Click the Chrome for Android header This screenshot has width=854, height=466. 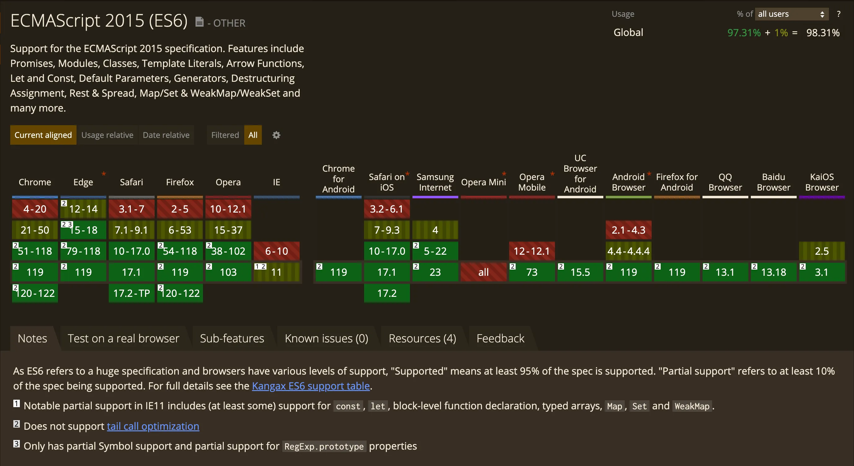click(x=338, y=179)
